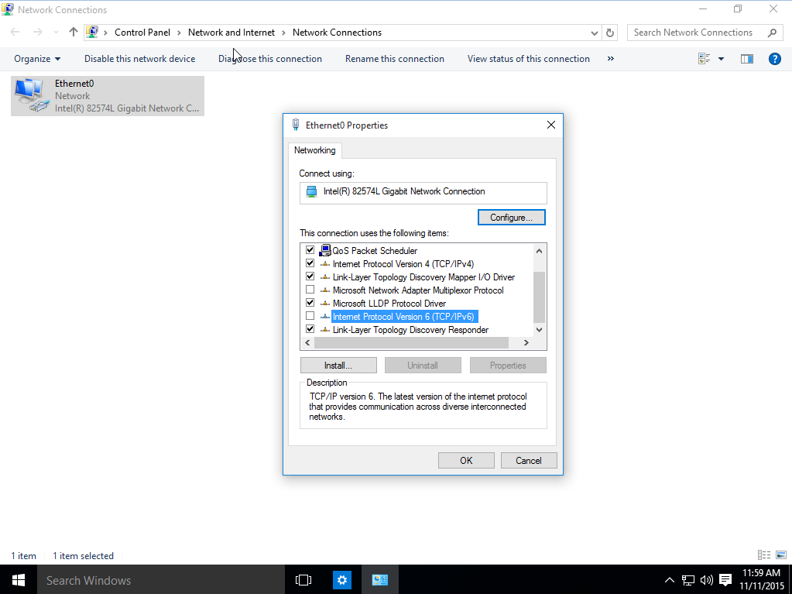Screen dimensions: 792x594
Task: Click the Help question mark icon
Action: pos(774,59)
